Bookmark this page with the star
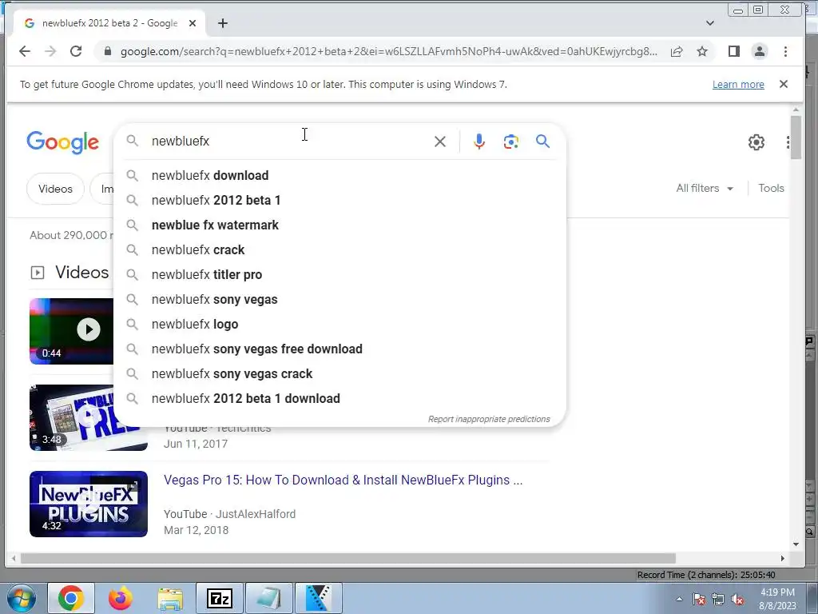 (x=702, y=51)
